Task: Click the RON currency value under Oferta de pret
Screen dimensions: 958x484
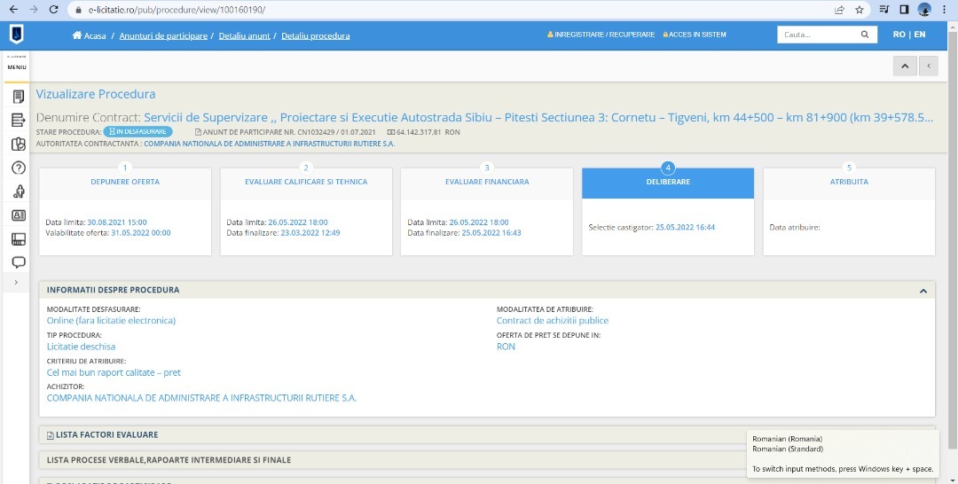Action: tap(506, 347)
